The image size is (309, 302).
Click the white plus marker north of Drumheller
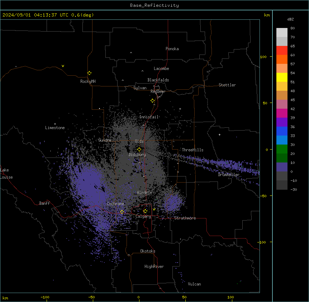(219, 135)
